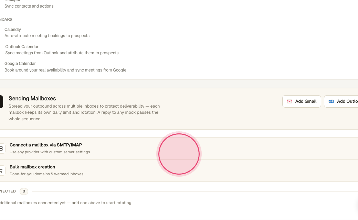Click "Sync meetings from Outlook" description

[62, 53]
